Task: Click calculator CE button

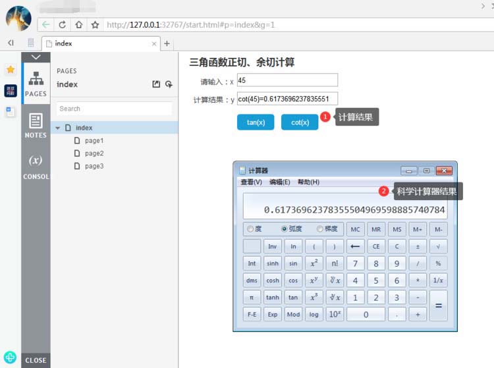Action: click(x=376, y=246)
